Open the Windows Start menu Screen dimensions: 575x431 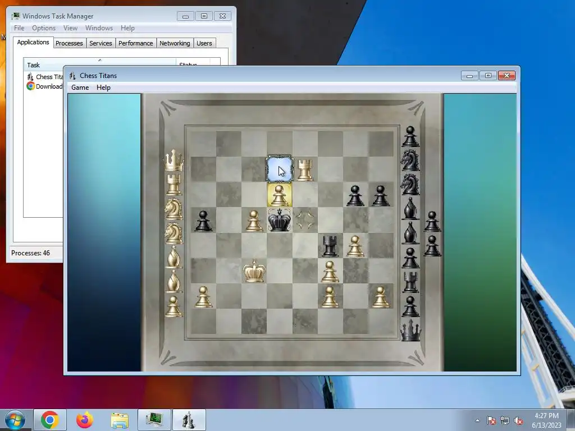[x=15, y=420]
